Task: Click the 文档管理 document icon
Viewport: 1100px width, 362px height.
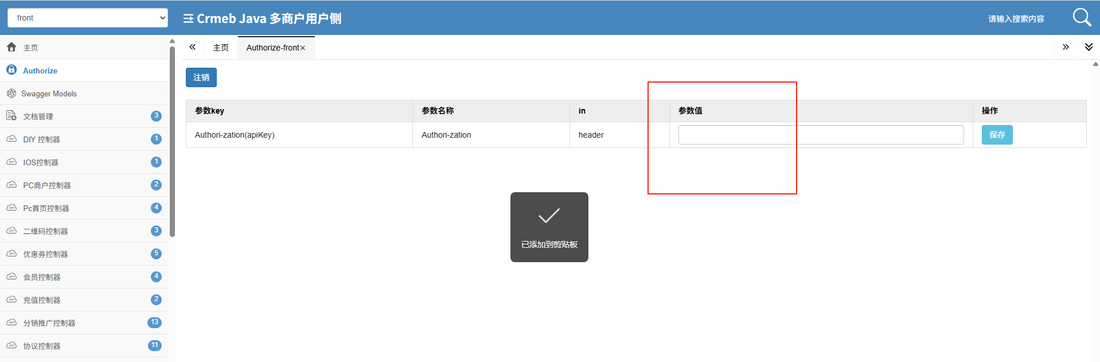Action: click(x=11, y=115)
